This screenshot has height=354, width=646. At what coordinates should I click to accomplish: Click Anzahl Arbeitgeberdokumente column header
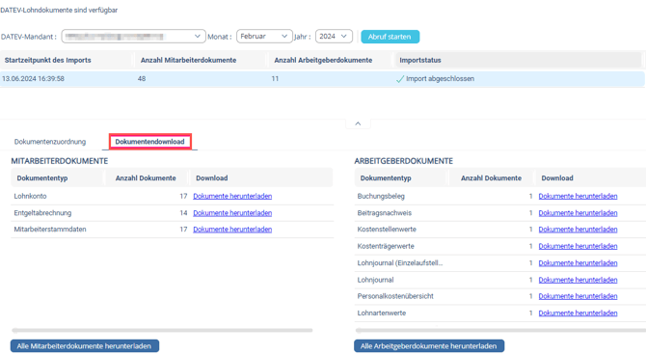323,60
